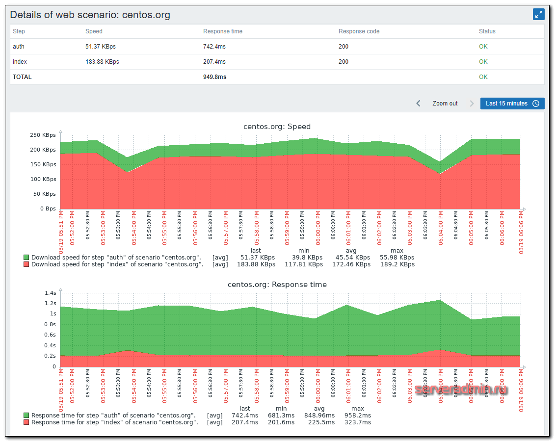
Task: Click the Zoom out button
Action: point(445,104)
